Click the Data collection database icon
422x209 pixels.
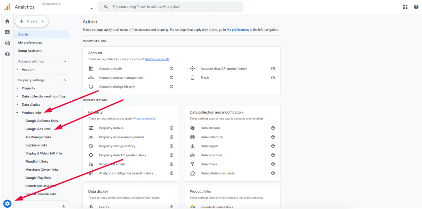click(x=193, y=137)
